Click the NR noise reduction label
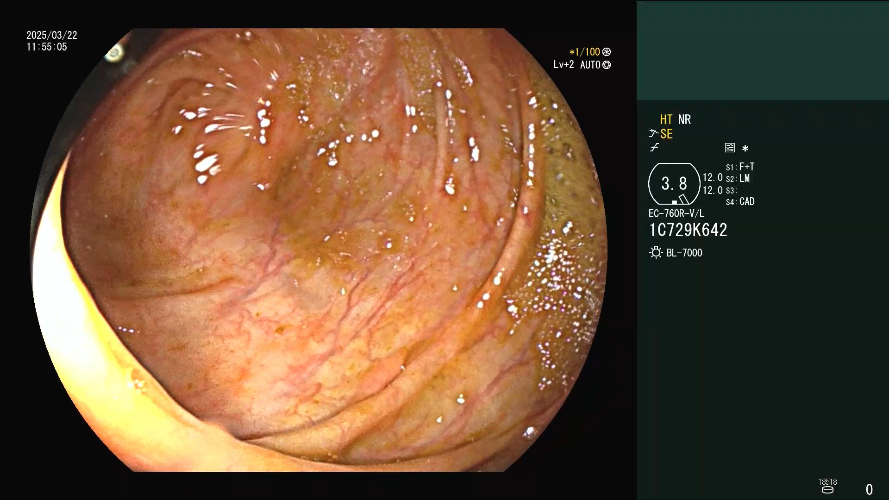Image resolution: width=889 pixels, height=500 pixels. coord(684,119)
